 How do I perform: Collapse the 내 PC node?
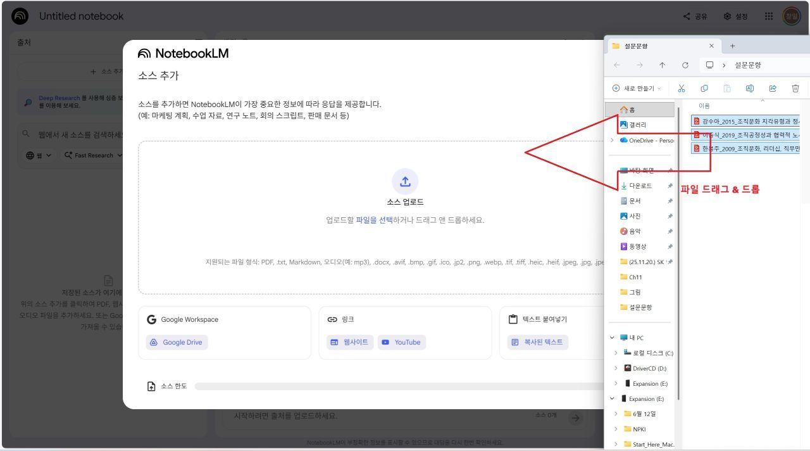pos(613,338)
